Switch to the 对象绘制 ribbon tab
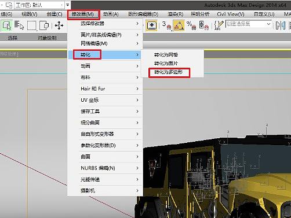The width and height of the screenshot is (291, 218). point(47,38)
